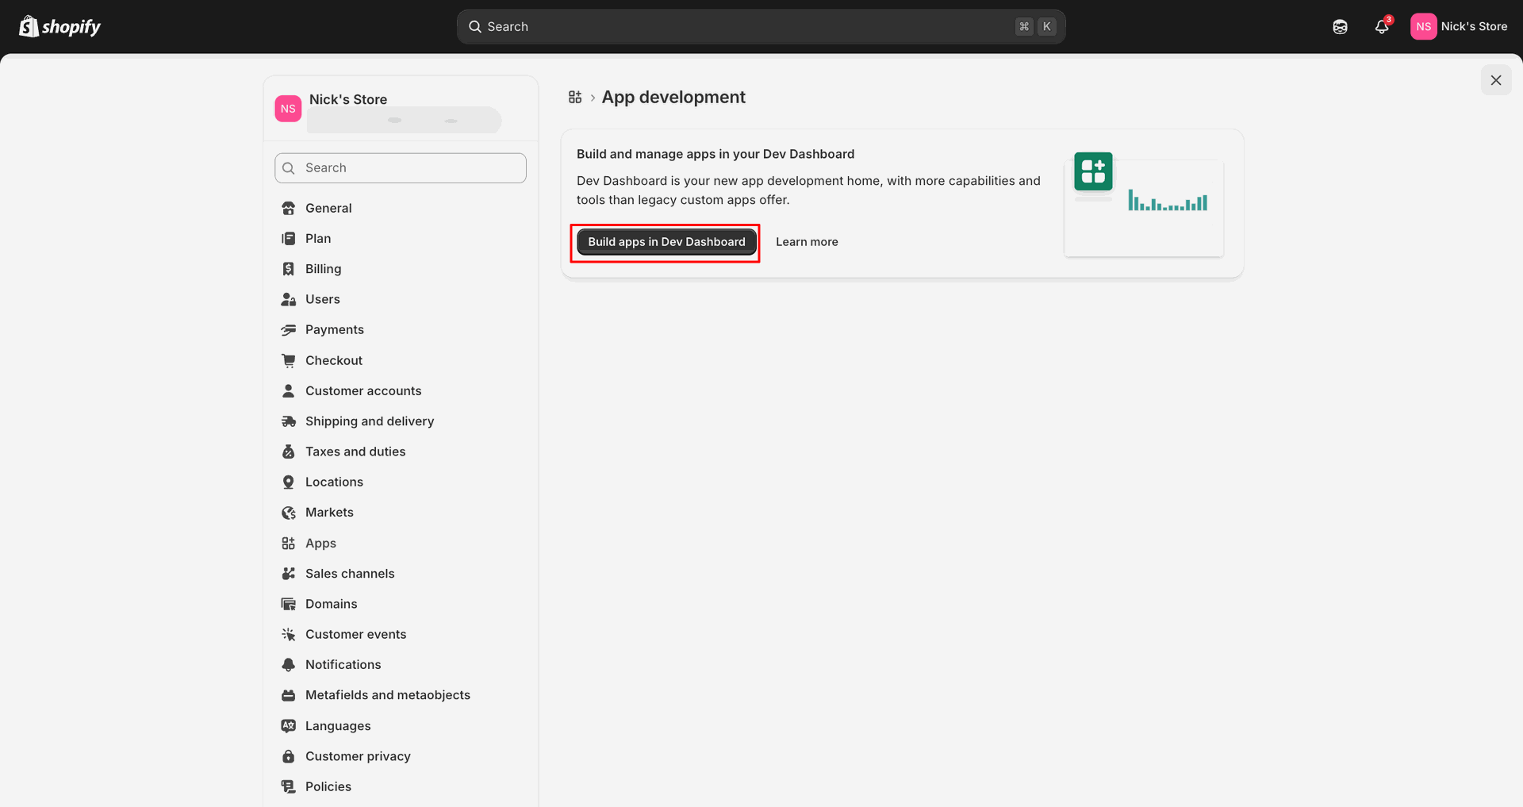Click the Plan icon
Image resolution: width=1523 pixels, height=807 pixels.
click(x=289, y=239)
